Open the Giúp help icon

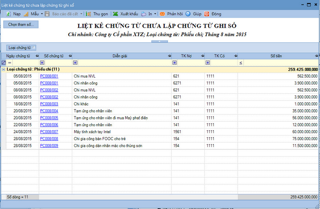(x=188, y=14)
